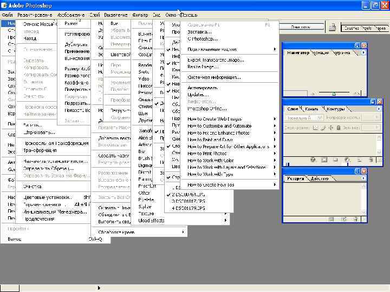
Task: Click the History panel trash icon
Action: coord(355,219)
